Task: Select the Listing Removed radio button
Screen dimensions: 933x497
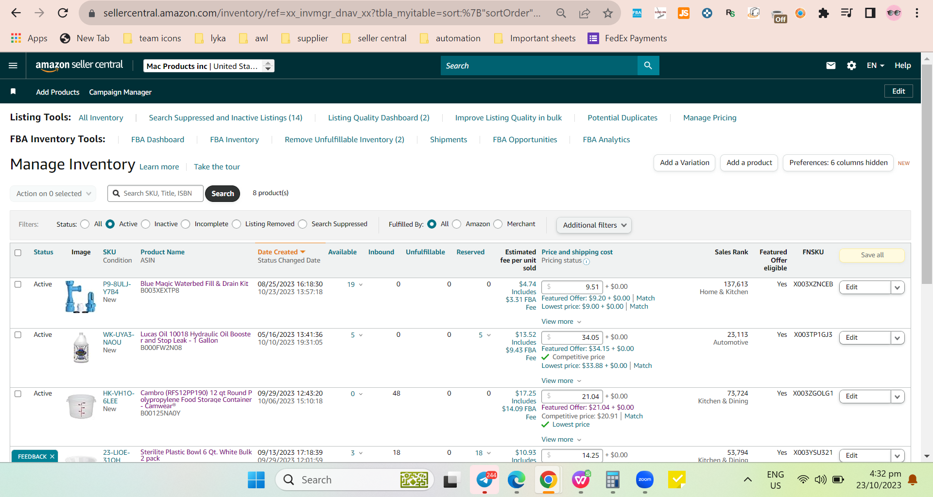Action: click(x=237, y=224)
